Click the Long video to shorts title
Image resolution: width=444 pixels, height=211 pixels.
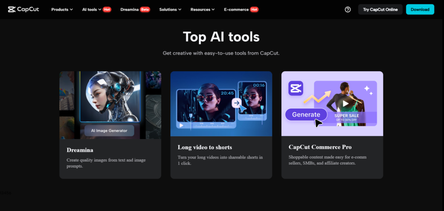(205, 147)
